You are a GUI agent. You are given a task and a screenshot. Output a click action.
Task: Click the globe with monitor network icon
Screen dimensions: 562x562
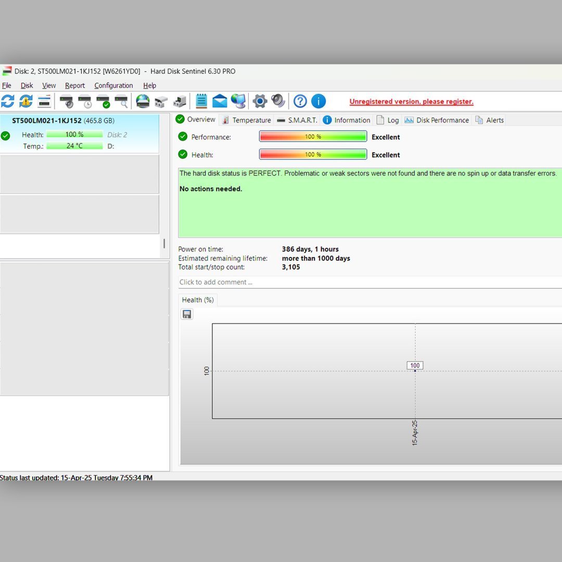tap(238, 101)
